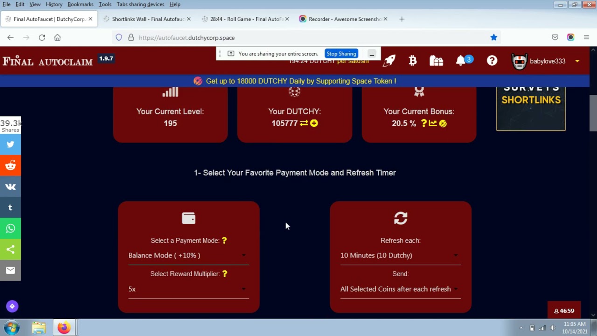
Task: Open the help question mark in header
Action: (492, 60)
